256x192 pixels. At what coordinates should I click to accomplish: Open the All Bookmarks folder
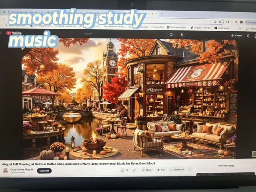point(250,28)
